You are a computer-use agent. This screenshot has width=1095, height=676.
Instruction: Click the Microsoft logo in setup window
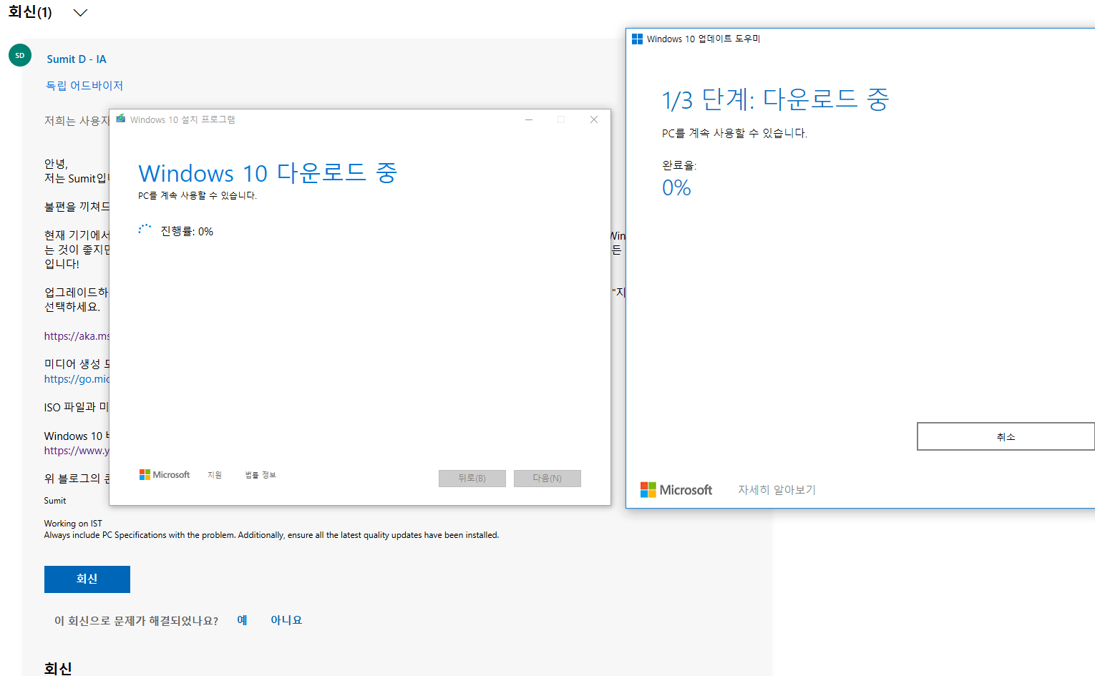(x=165, y=475)
